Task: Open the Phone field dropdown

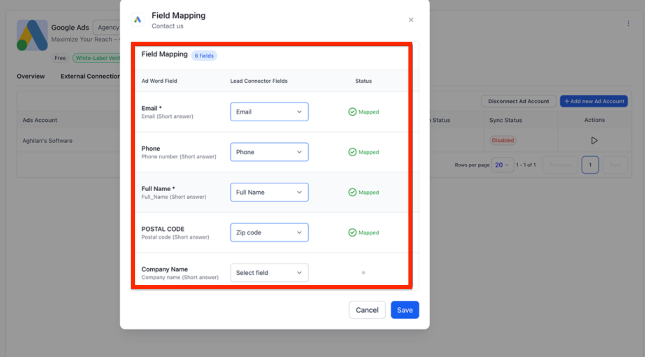Action: point(269,152)
